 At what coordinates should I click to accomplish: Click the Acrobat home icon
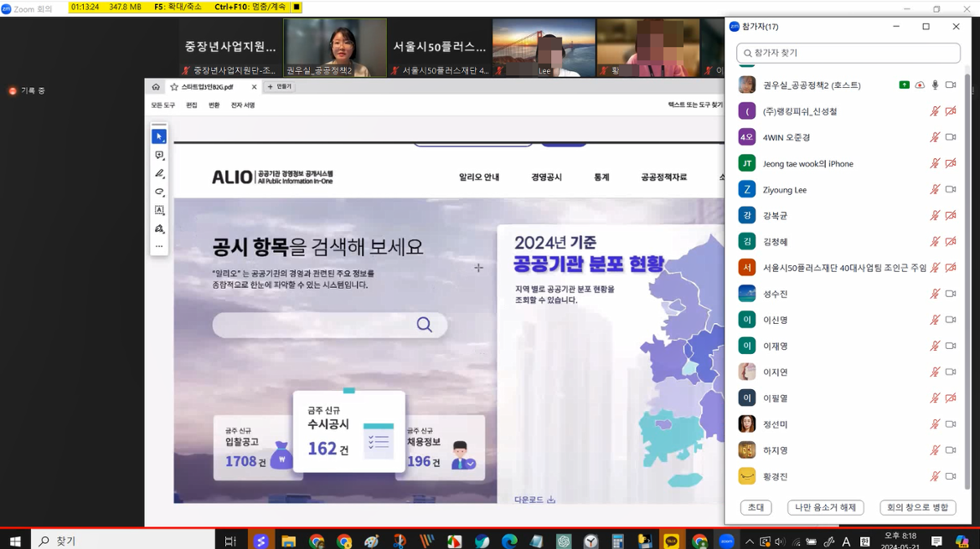156,86
